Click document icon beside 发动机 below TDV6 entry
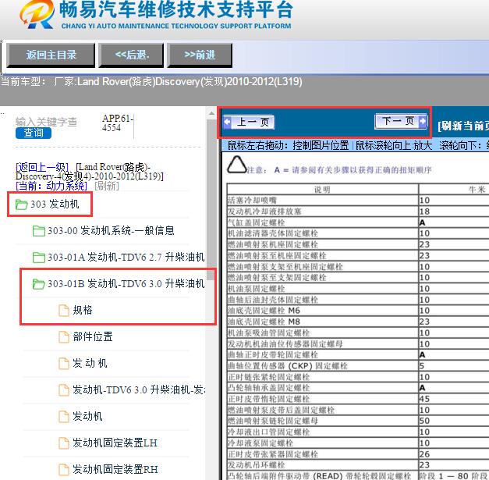Screen dimensions: 489x480 coord(64,416)
